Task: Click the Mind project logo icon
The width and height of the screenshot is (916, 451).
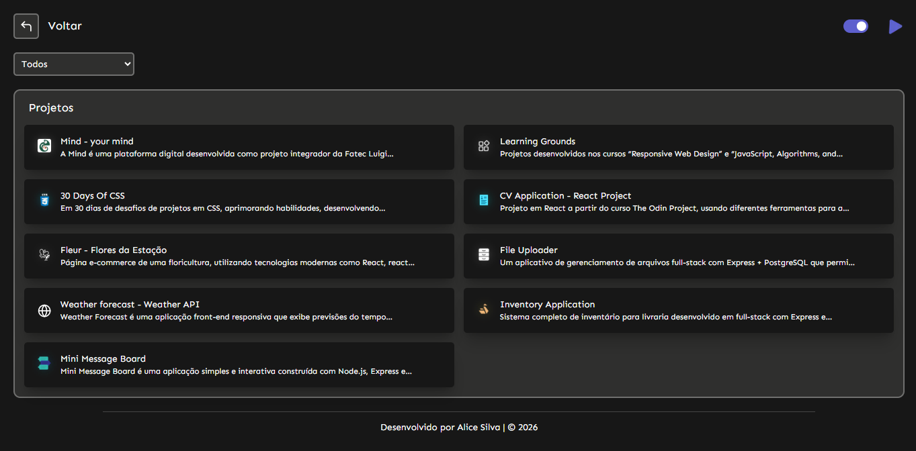Action: tap(44, 146)
